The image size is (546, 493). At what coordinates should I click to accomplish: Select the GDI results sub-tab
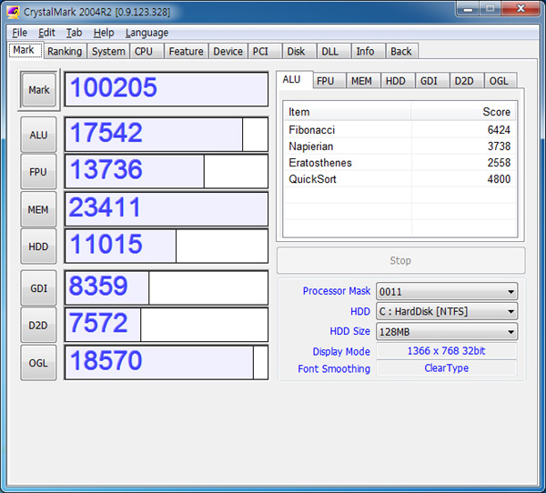(432, 81)
